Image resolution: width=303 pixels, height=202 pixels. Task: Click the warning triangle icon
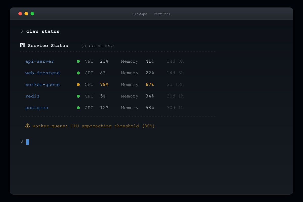pyautogui.click(x=28, y=125)
